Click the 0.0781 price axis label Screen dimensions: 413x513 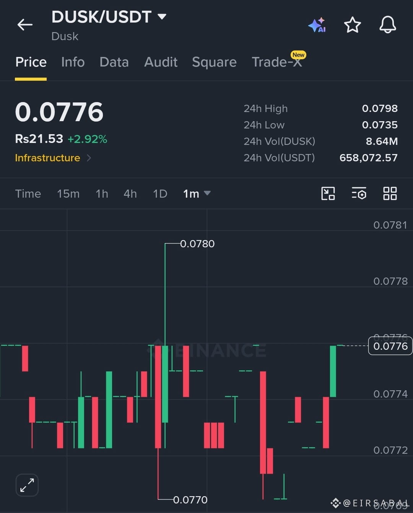[x=390, y=225]
